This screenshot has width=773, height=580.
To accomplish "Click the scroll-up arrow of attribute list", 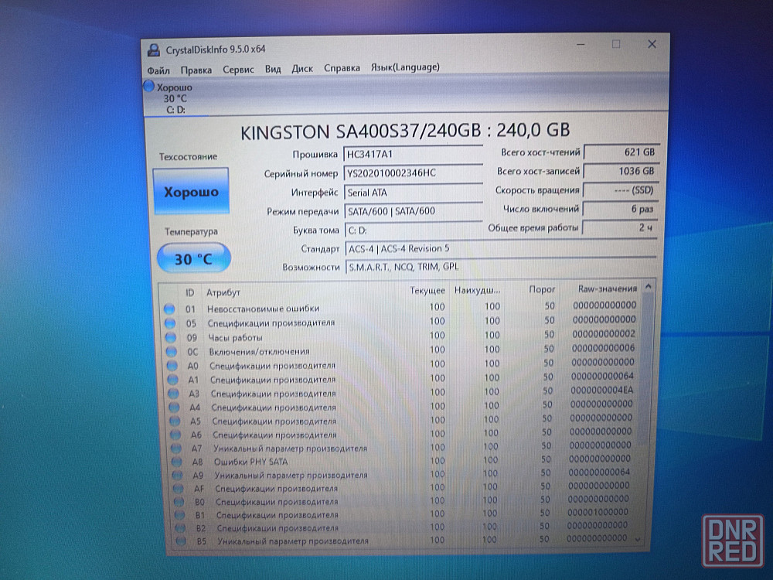I will click(649, 287).
